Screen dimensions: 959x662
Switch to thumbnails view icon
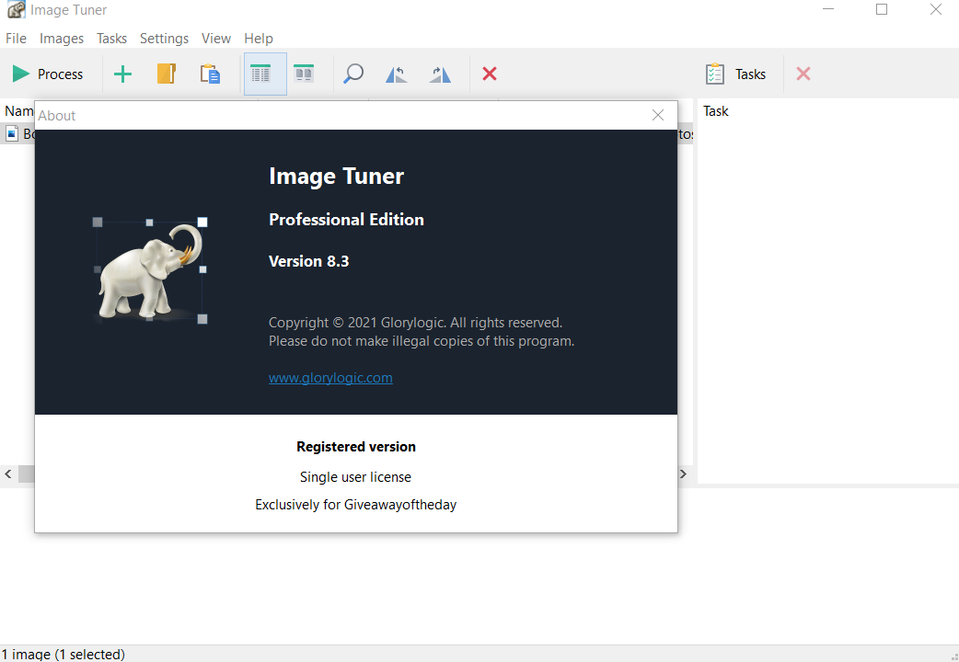point(304,74)
